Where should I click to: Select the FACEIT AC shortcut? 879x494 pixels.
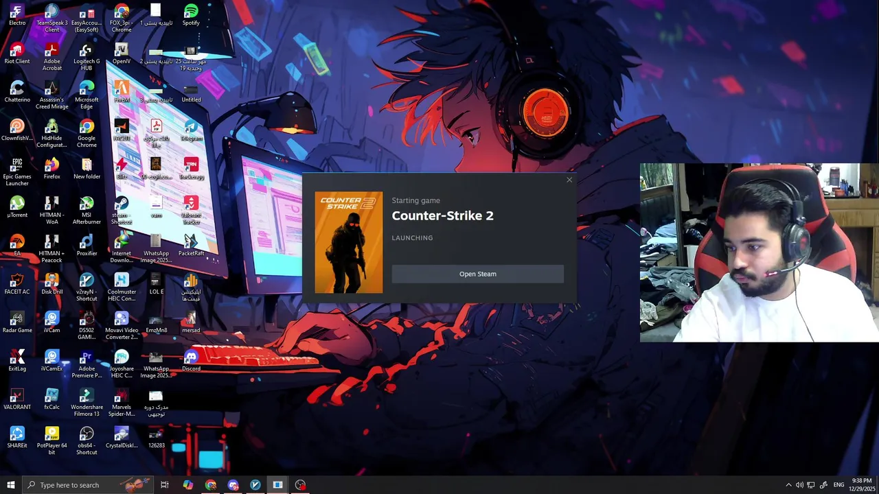[x=17, y=284]
